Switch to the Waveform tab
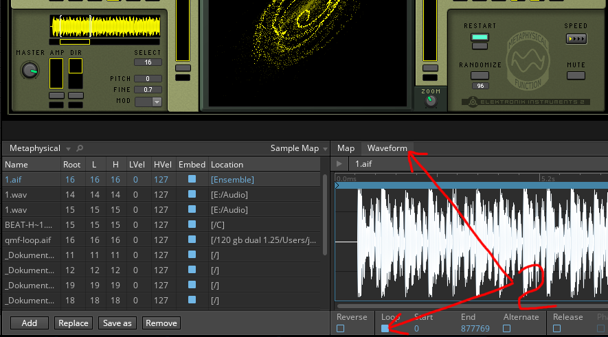The width and height of the screenshot is (608, 337). point(387,148)
